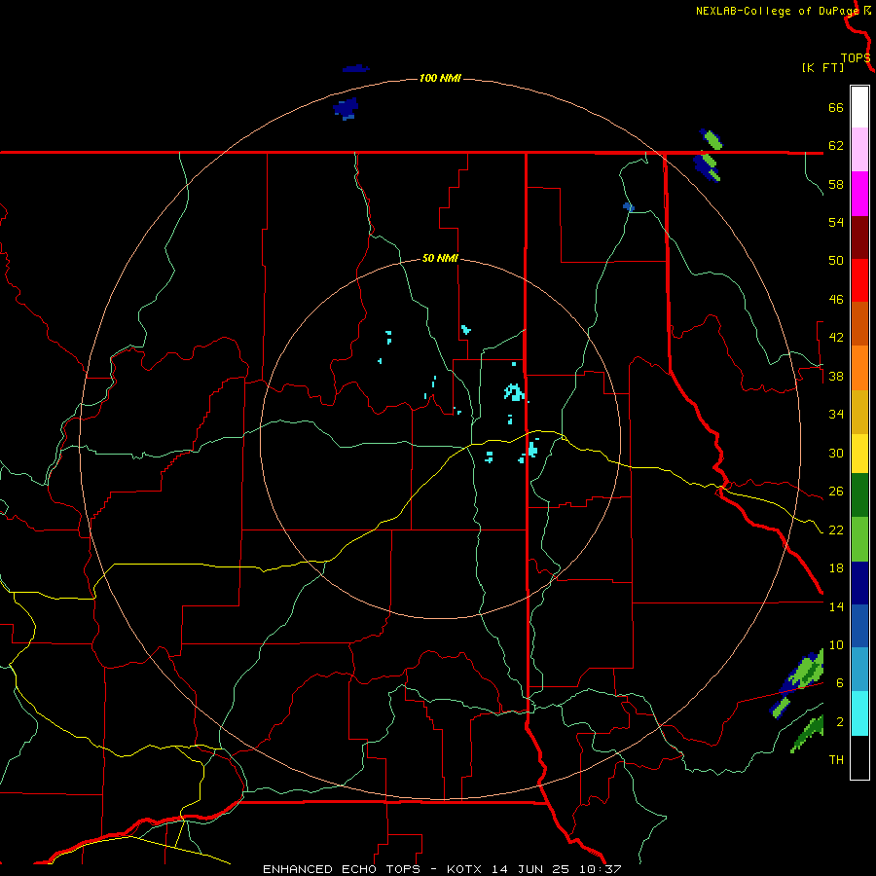Click the TOPS legend title
Viewport: 876px width, 876px height.
(x=855, y=58)
